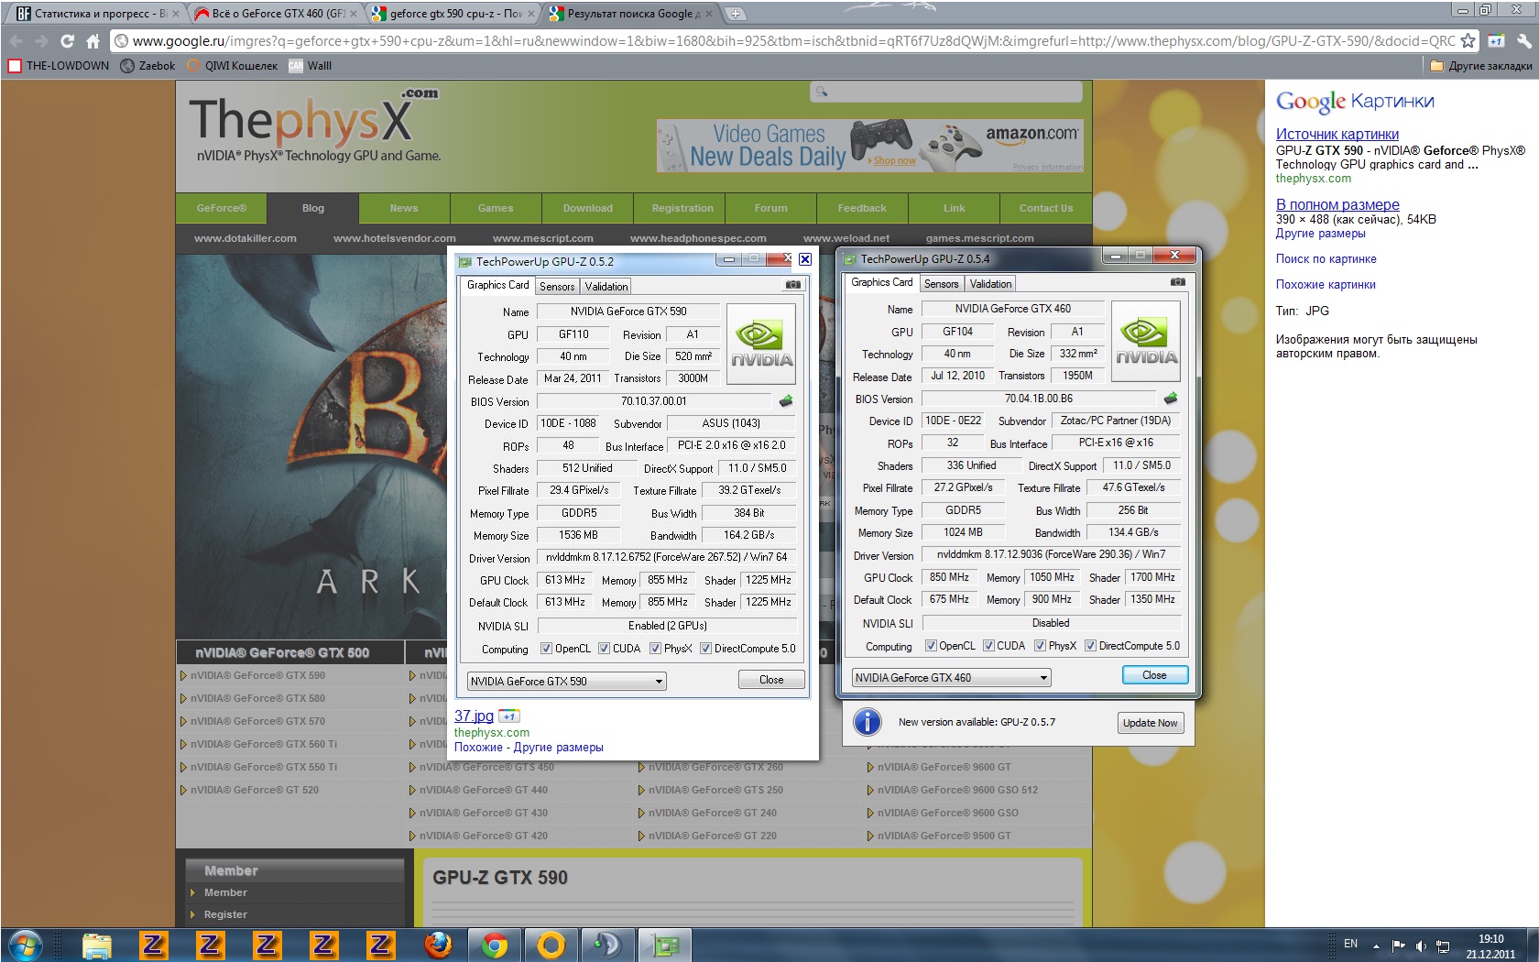
Task: Select the Graphics Card tab in the GTX 460 window
Action: point(881,282)
